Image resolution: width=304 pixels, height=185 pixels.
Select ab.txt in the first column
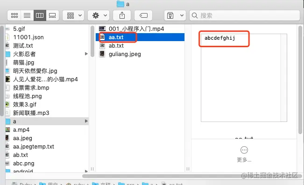coord(21,155)
